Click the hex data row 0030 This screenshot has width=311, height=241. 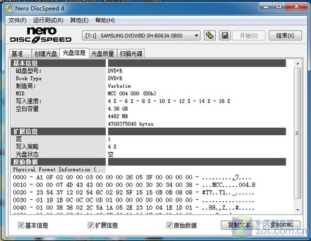133,200
